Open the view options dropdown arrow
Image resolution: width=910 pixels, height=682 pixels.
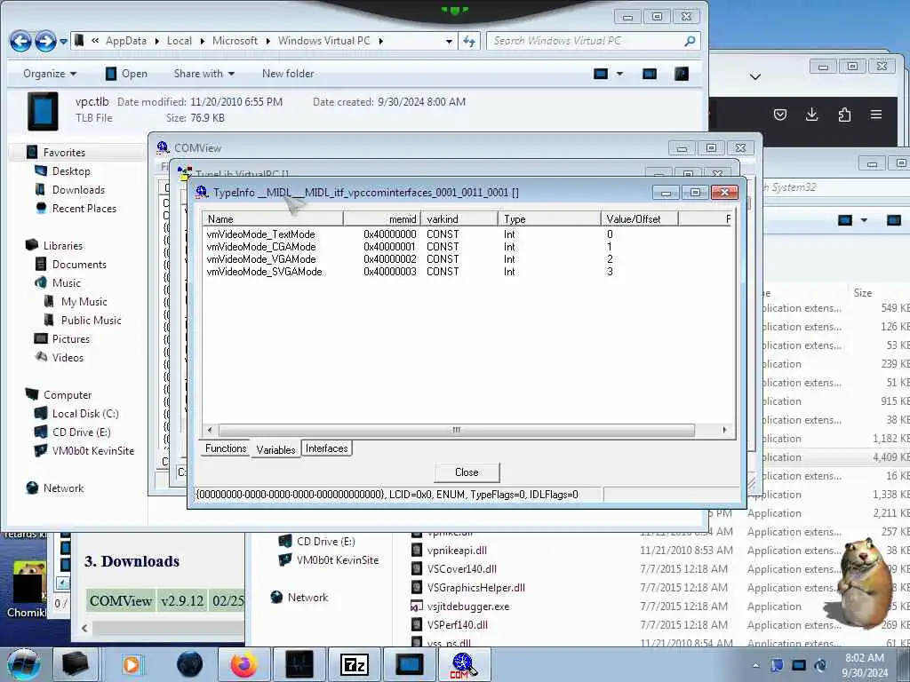tap(619, 74)
